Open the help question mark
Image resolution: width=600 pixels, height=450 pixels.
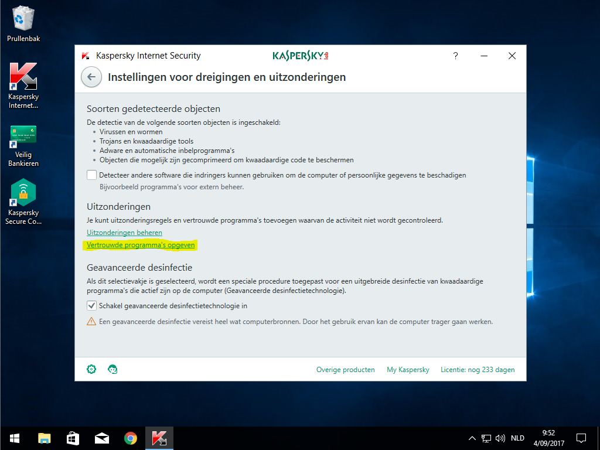click(x=455, y=56)
